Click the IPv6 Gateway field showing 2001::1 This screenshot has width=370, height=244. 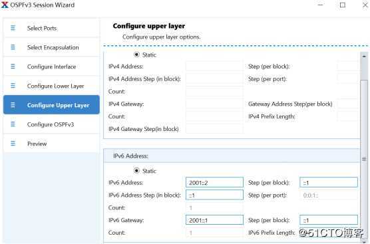(214, 220)
